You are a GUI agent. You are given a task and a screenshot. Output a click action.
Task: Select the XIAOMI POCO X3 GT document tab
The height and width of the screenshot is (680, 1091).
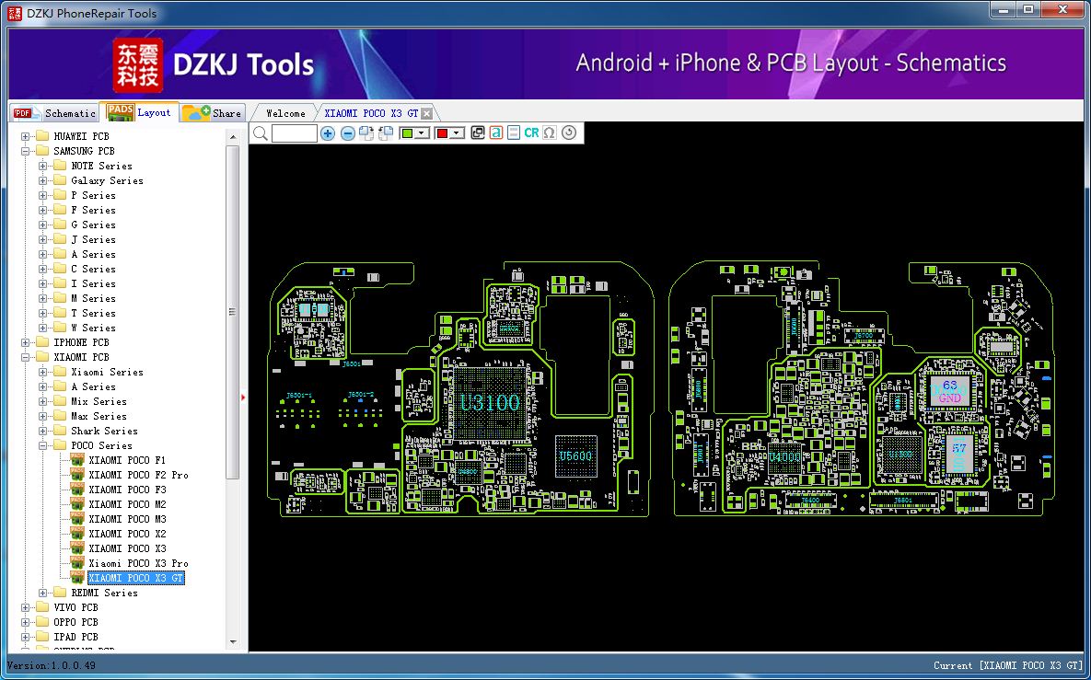(x=372, y=113)
